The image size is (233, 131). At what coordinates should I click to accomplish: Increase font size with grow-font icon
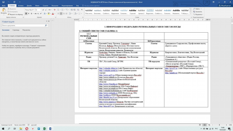(x=43, y=10)
